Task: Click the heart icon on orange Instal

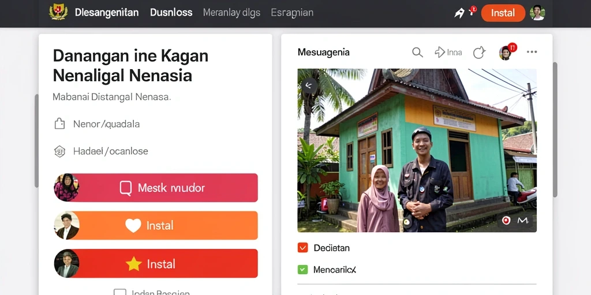Action: pyautogui.click(x=133, y=225)
